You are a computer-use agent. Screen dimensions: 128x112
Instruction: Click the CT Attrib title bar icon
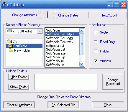point(4,4)
